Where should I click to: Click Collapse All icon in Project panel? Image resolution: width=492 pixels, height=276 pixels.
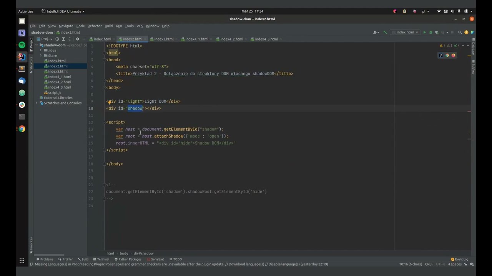70,39
